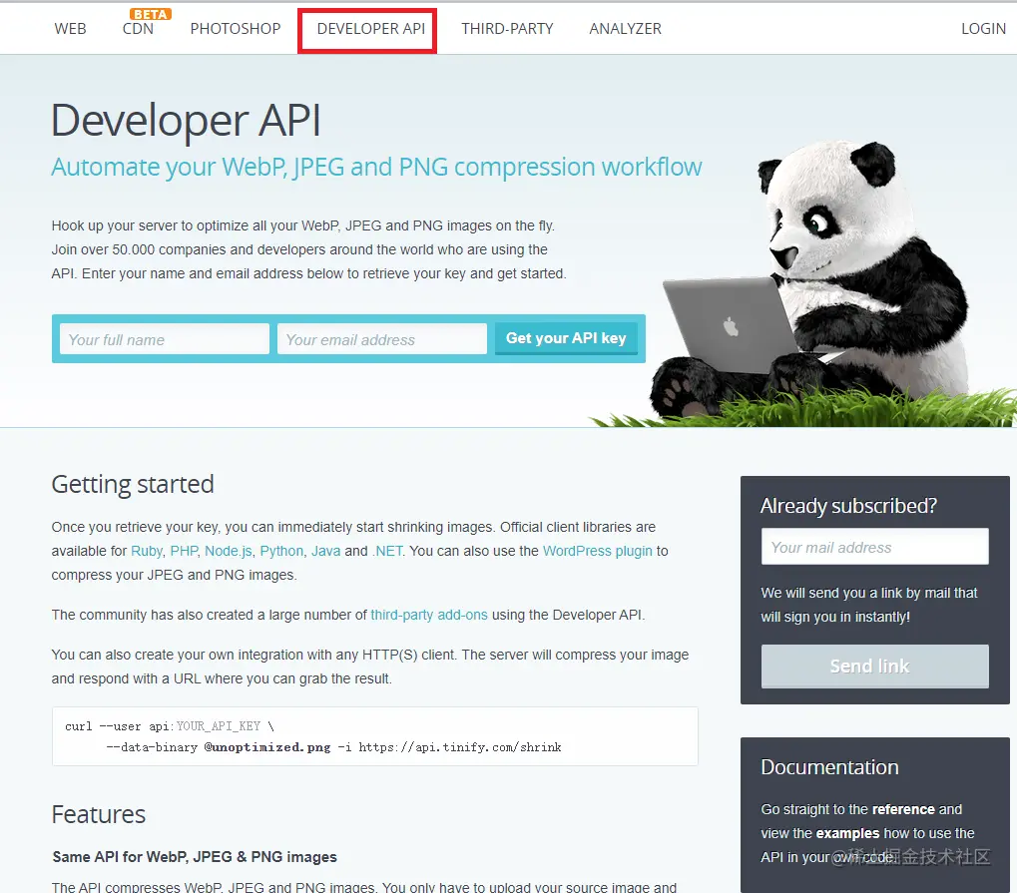Click the Documentation panel heading

829,767
